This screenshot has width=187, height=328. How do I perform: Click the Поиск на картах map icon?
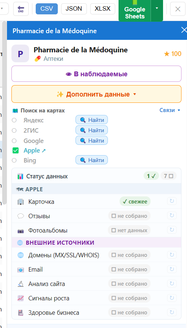[15, 111]
